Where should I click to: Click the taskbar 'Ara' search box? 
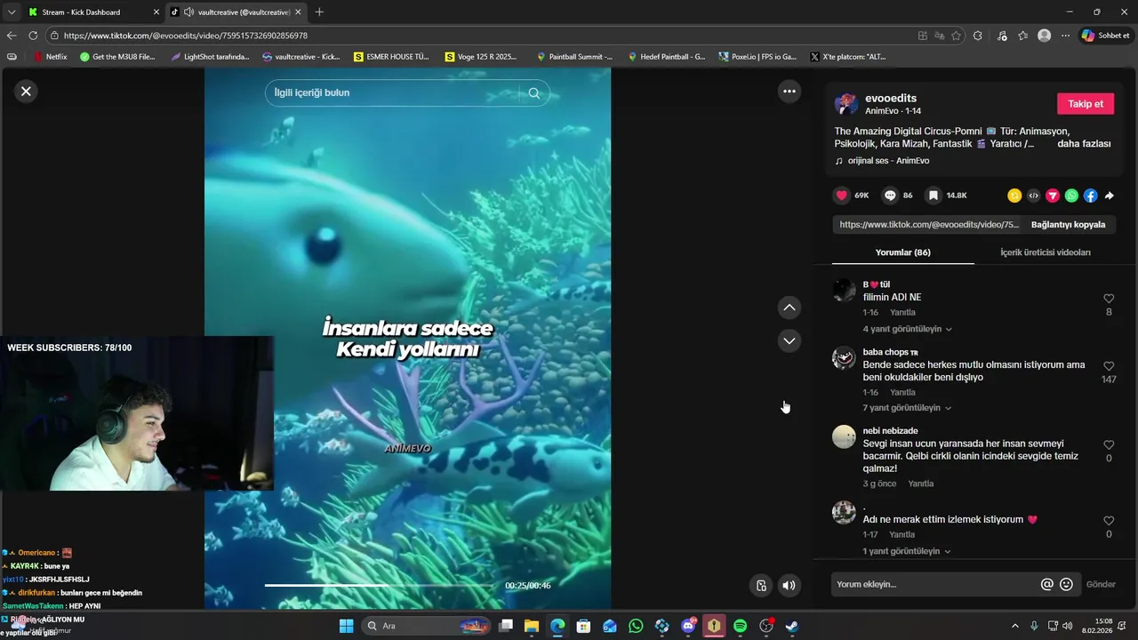click(427, 626)
